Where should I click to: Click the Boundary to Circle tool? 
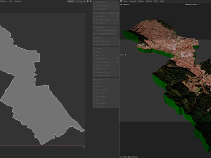pos(105,72)
